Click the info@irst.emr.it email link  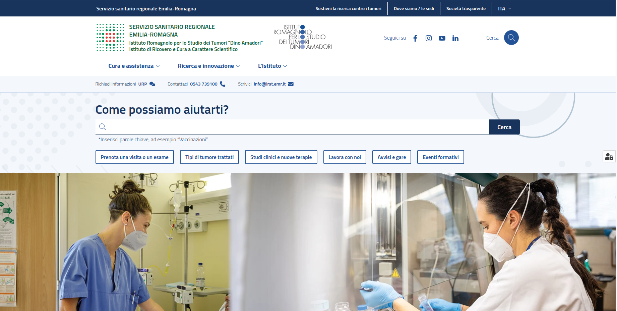[269, 84]
